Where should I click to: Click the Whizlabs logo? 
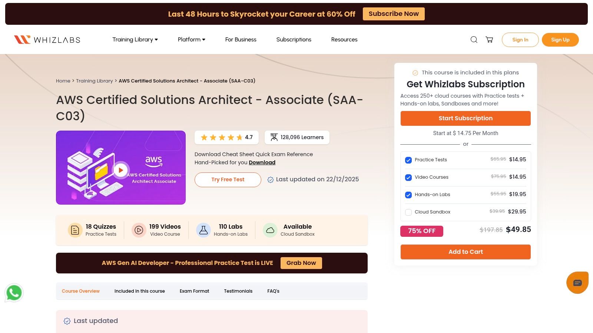pyautogui.click(x=47, y=40)
